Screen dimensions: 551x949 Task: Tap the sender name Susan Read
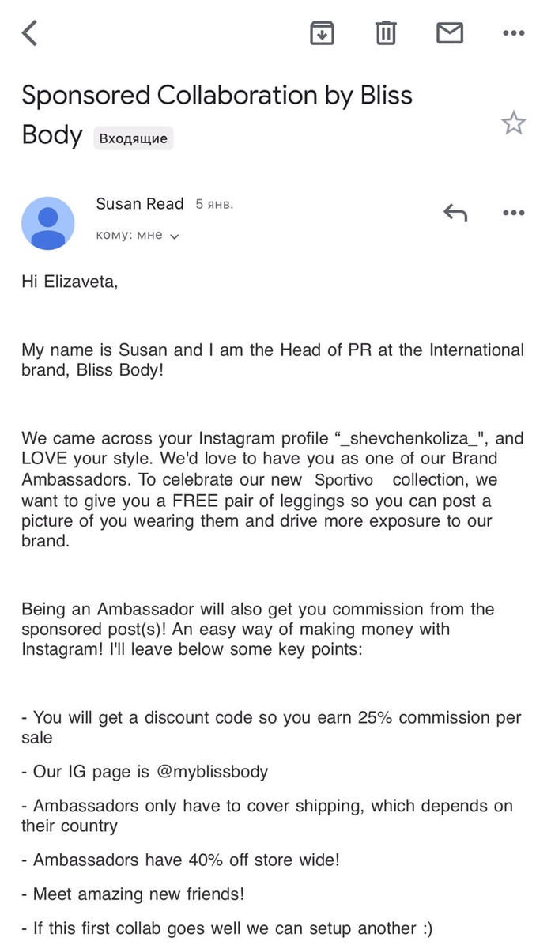tap(140, 204)
